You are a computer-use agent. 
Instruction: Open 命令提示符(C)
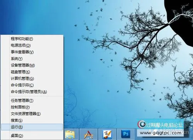(32, 85)
